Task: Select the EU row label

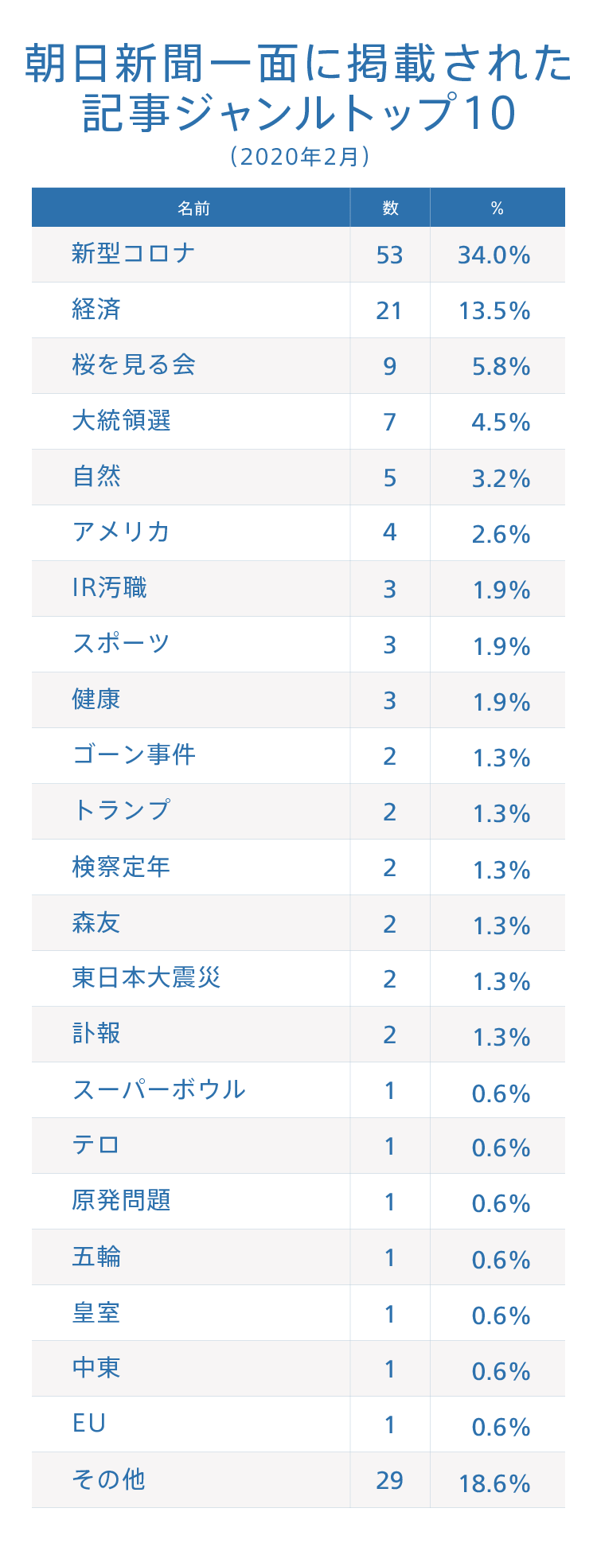Action: click(x=88, y=1424)
